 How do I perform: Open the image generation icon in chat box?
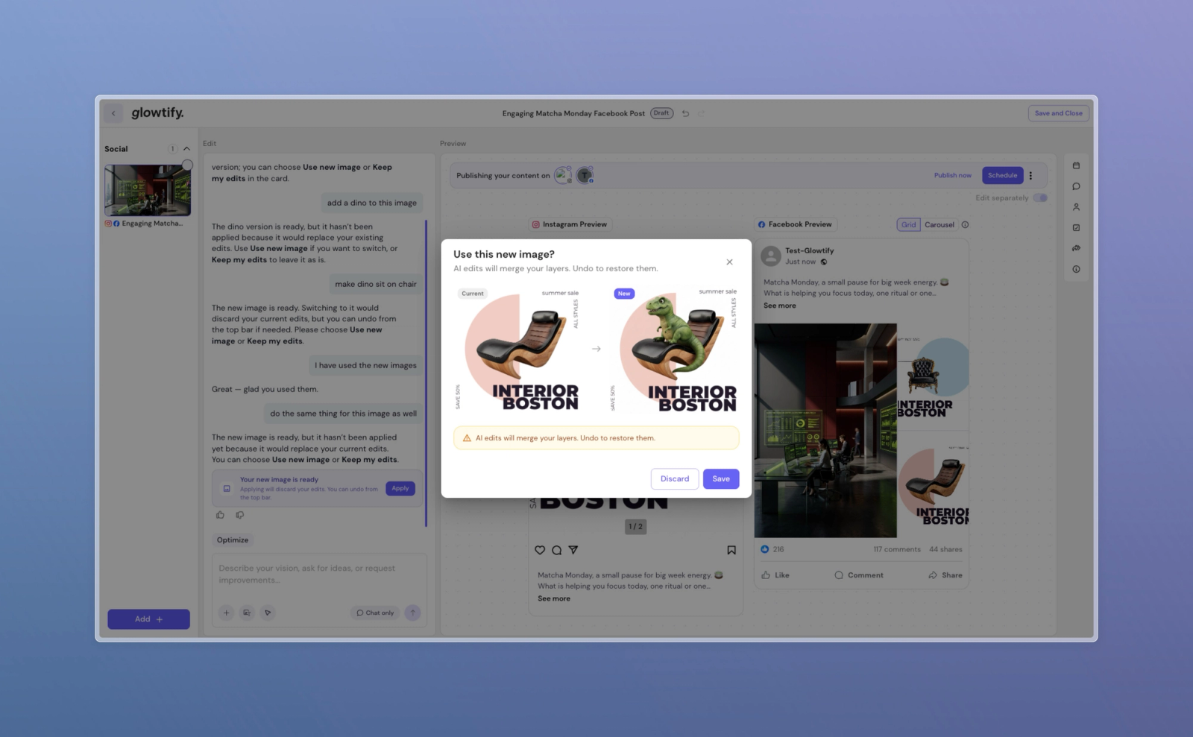click(247, 613)
